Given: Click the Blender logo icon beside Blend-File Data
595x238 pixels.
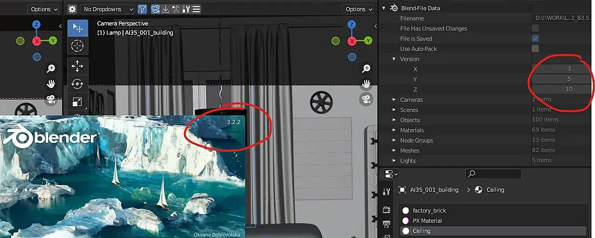Looking at the screenshot, I should point(394,8).
